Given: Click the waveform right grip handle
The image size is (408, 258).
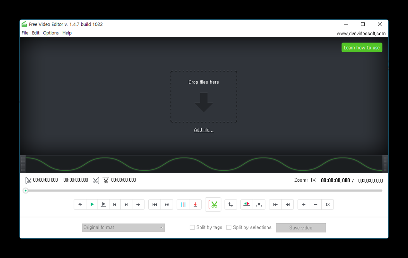Looking at the screenshot, I should (385, 163).
